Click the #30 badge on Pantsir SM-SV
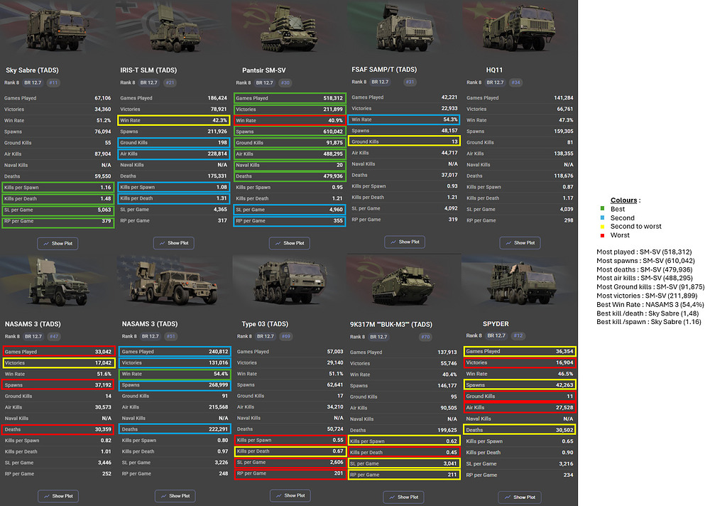This screenshot has height=506, width=710. point(285,82)
